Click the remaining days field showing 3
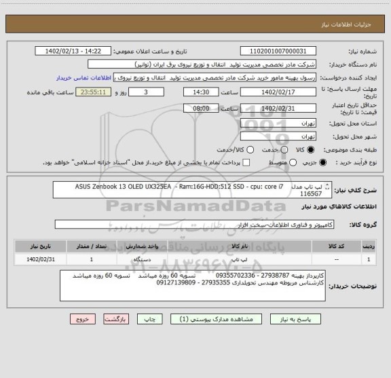The image size is (391, 378). 146,92
